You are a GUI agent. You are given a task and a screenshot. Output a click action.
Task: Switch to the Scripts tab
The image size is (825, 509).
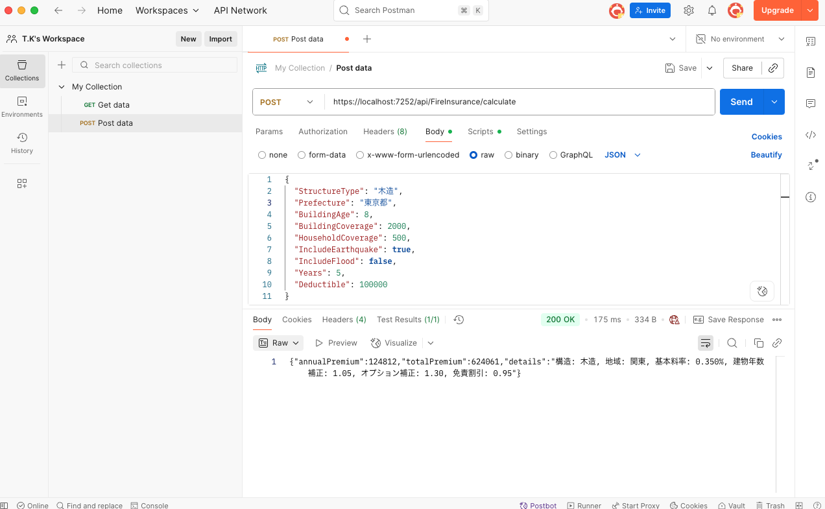484,132
